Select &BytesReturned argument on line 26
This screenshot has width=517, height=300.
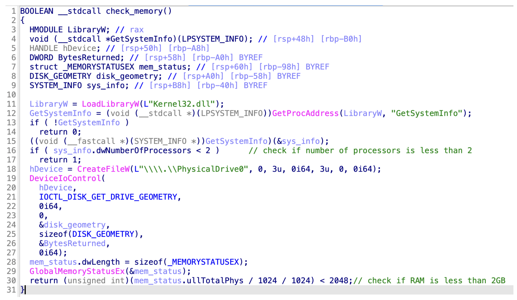click(x=72, y=244)
